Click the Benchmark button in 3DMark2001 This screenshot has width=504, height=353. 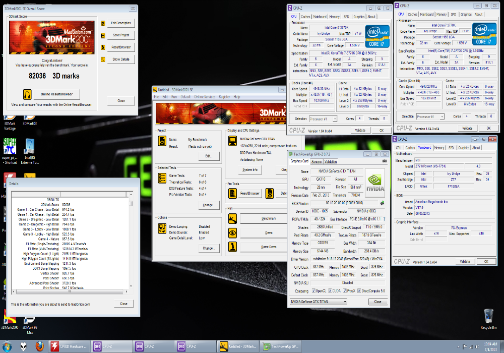(x=264, y=219)
